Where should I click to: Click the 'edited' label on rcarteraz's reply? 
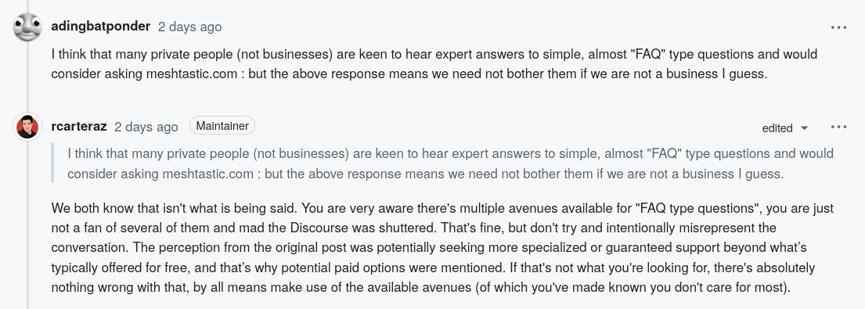tap(777, 128)
